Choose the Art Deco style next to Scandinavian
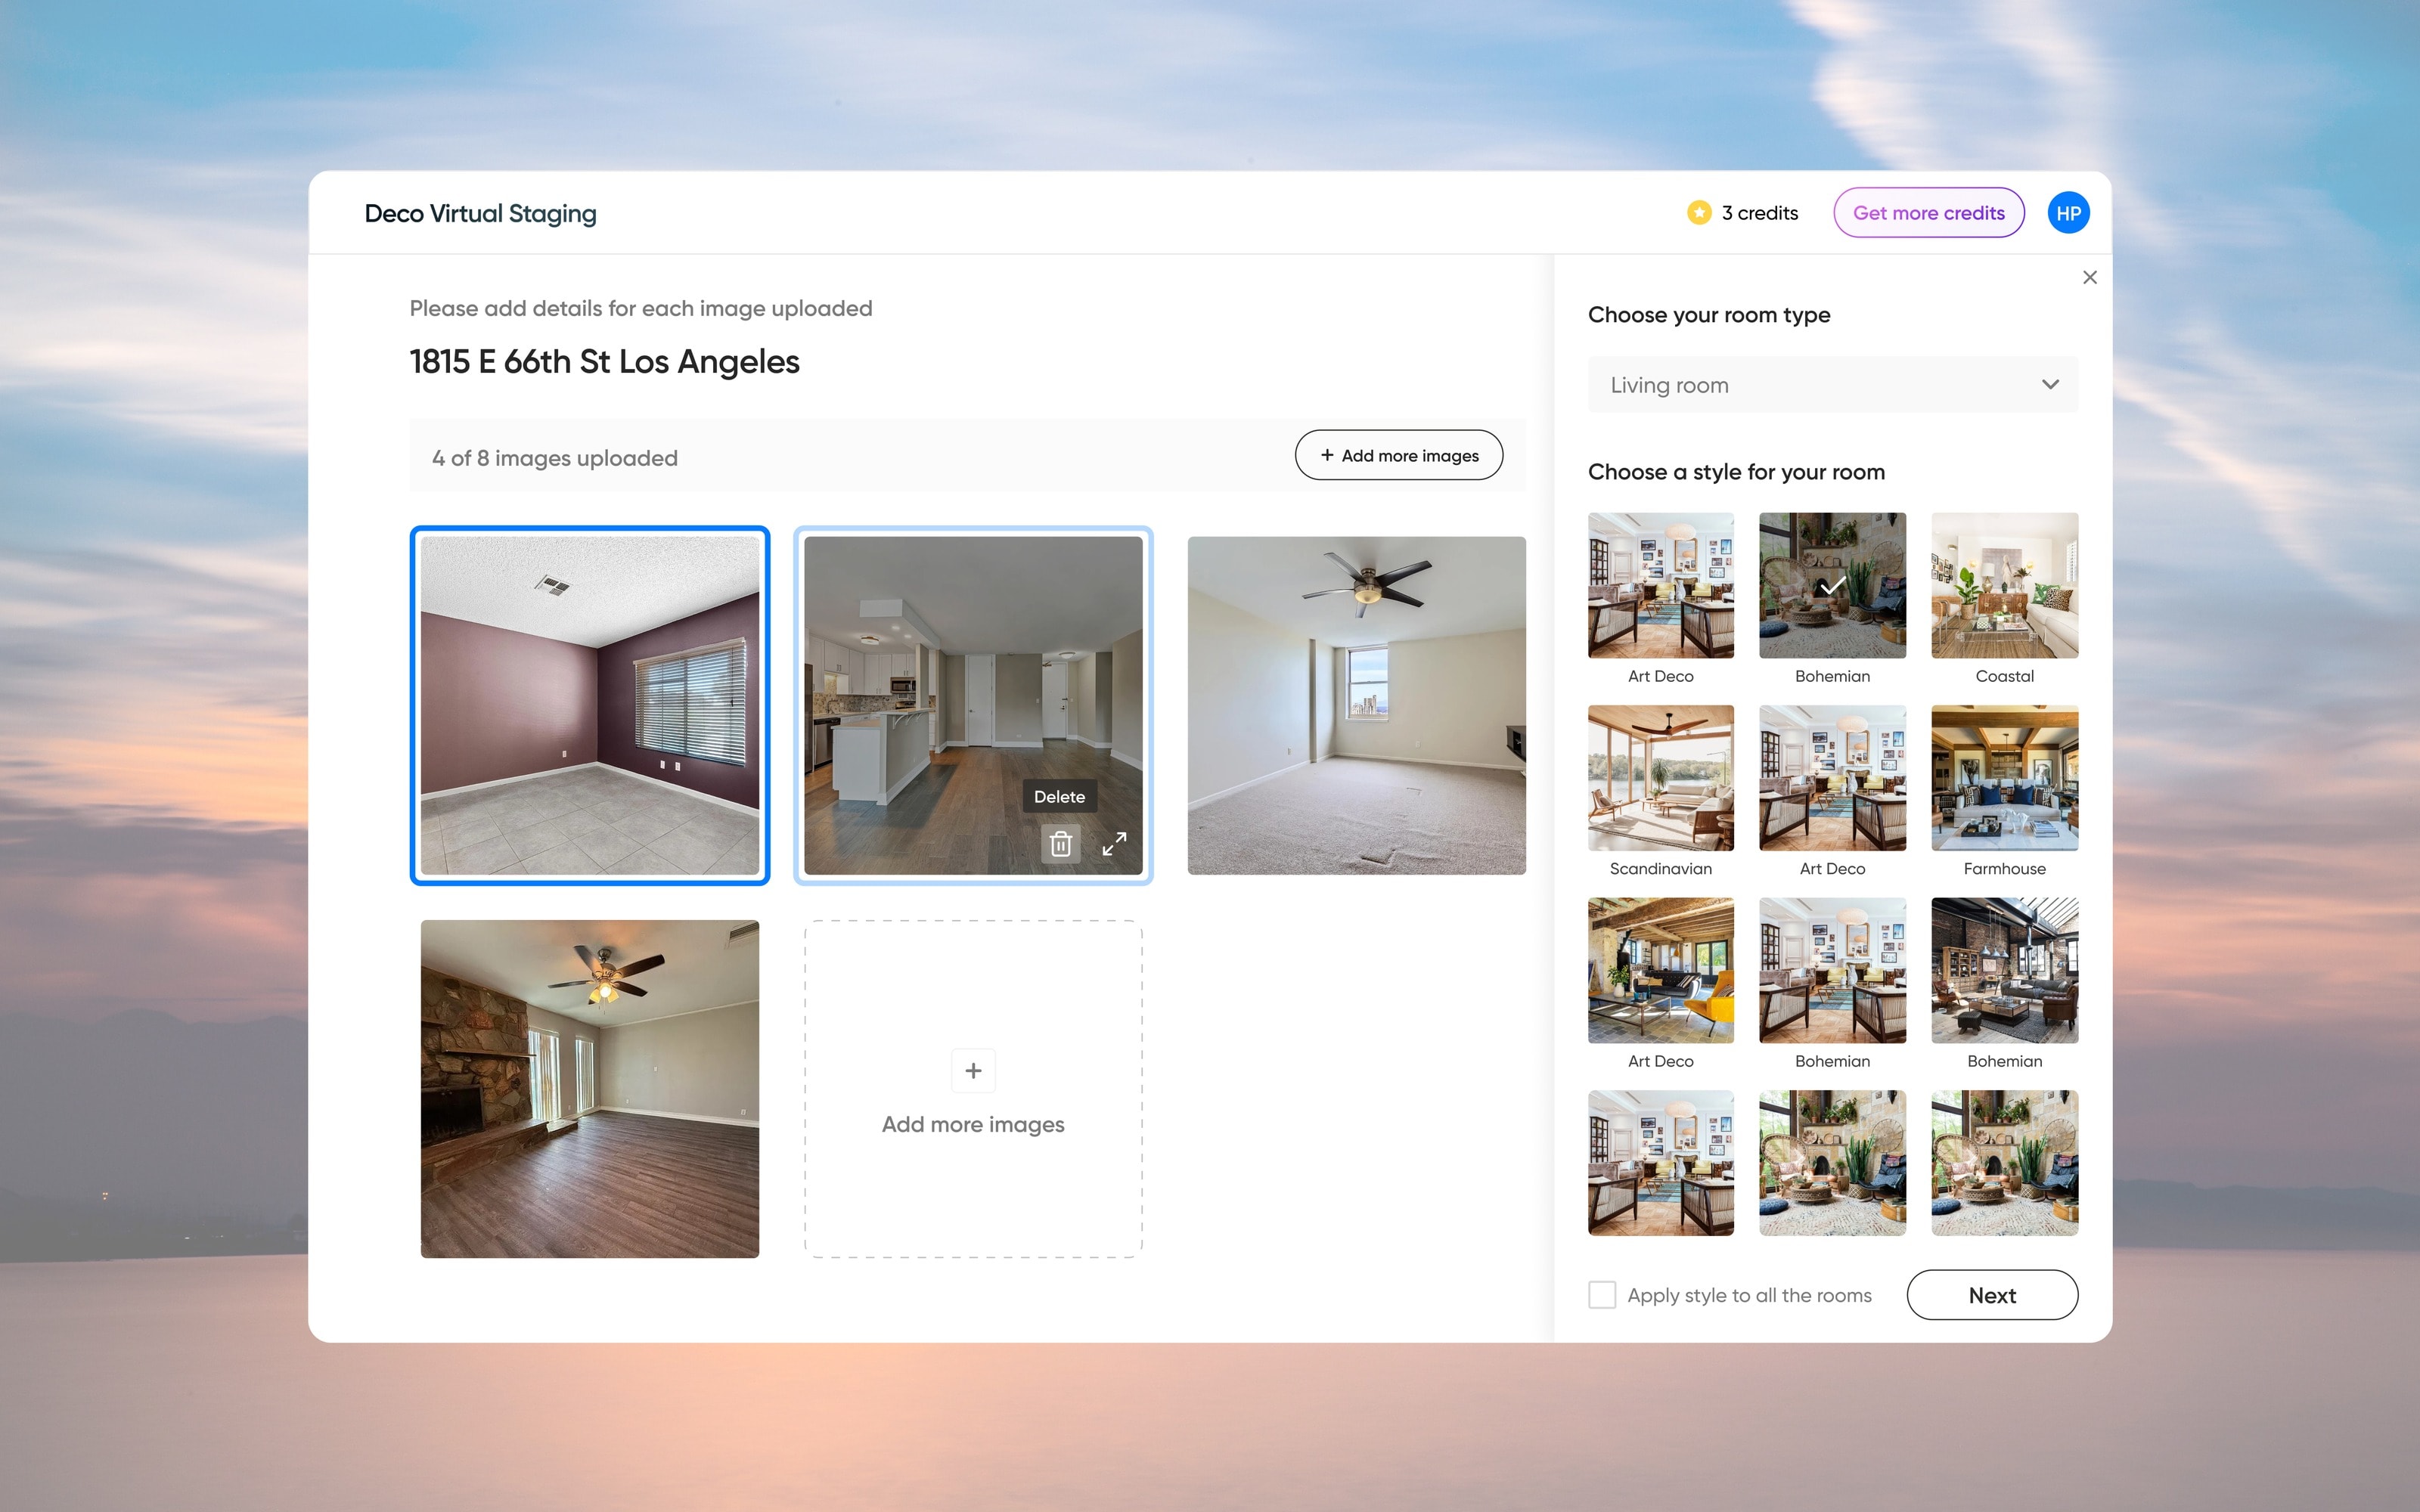2420x1512 pixels. tap(1832, 778)
